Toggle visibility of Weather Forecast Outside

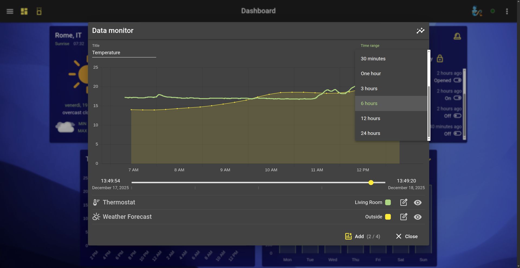[x=418, y=217]
